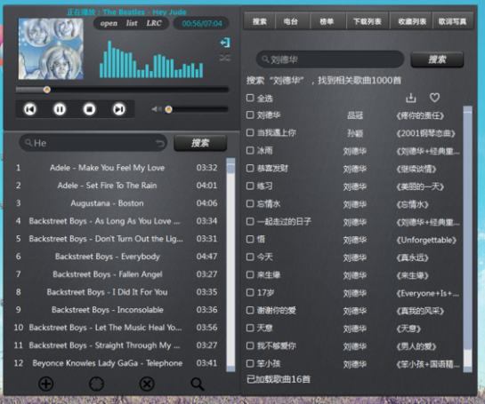Locate current song with crosshair icon
Image resolution: width=485 pixels, height=404 pixels.
[96, 384]
